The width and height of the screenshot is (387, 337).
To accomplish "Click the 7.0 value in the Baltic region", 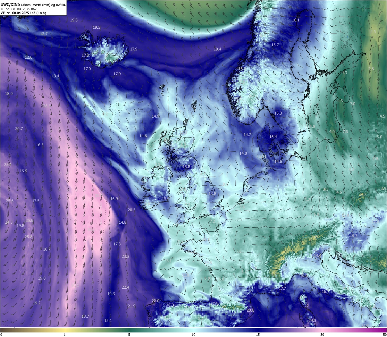I will (353, 104).
